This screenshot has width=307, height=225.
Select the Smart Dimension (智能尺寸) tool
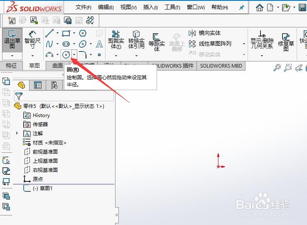pos(32,40)
